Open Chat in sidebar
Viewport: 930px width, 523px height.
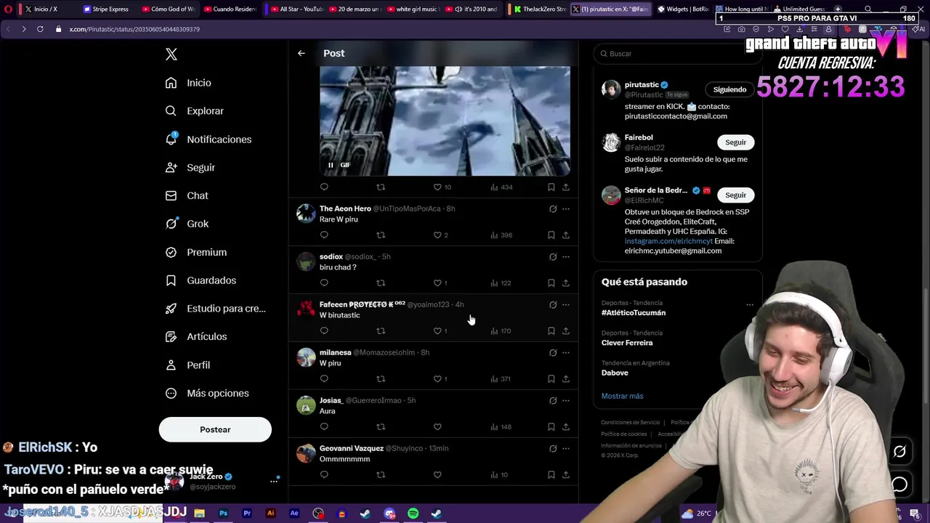(187, 195)
